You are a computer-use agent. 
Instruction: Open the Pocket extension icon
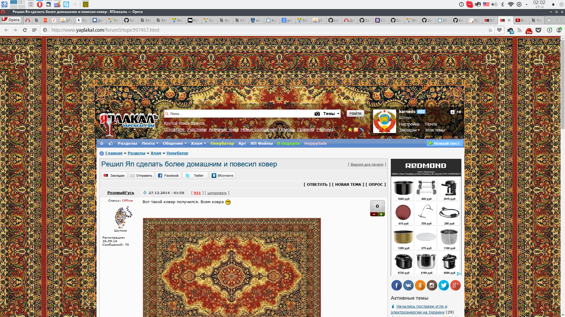[x=539, y=30]
